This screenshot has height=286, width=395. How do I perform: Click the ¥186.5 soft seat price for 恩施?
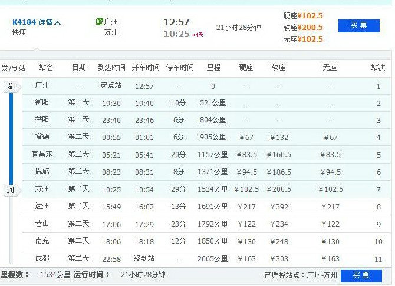click(279, 172)
